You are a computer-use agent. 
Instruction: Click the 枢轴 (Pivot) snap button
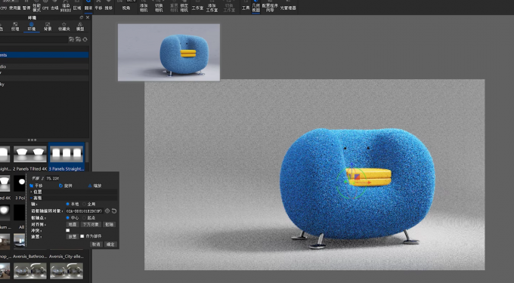coord(109,224)
